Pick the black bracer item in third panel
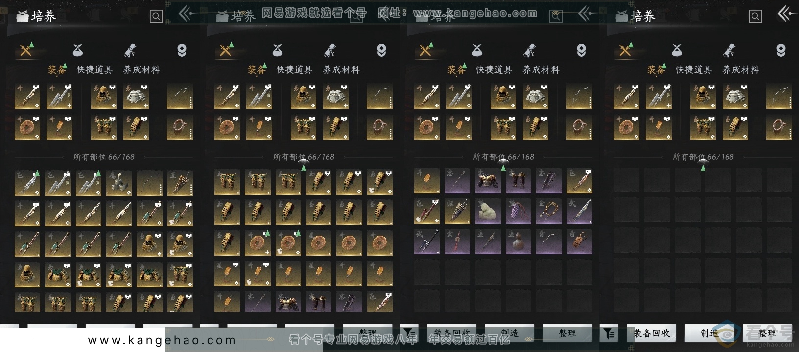Screen dimensions: 799x352 click(x=549, y=181)
